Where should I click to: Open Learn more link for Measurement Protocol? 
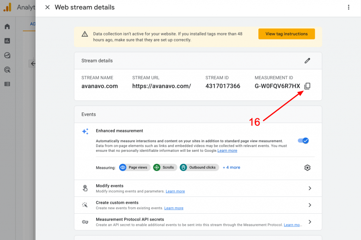coord(292,225)
